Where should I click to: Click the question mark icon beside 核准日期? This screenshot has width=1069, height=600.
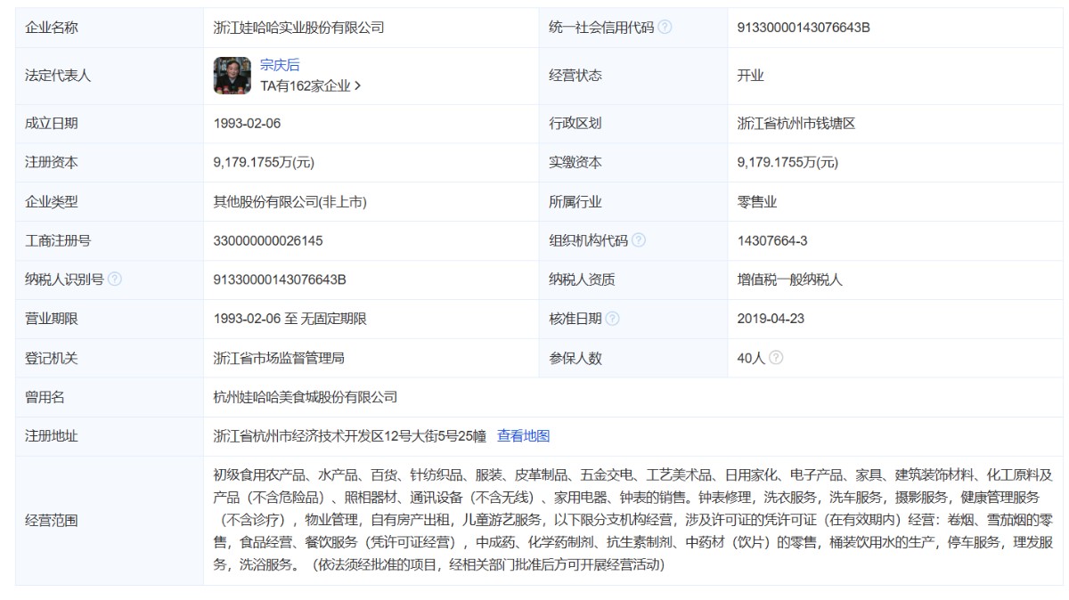(612, 319)
